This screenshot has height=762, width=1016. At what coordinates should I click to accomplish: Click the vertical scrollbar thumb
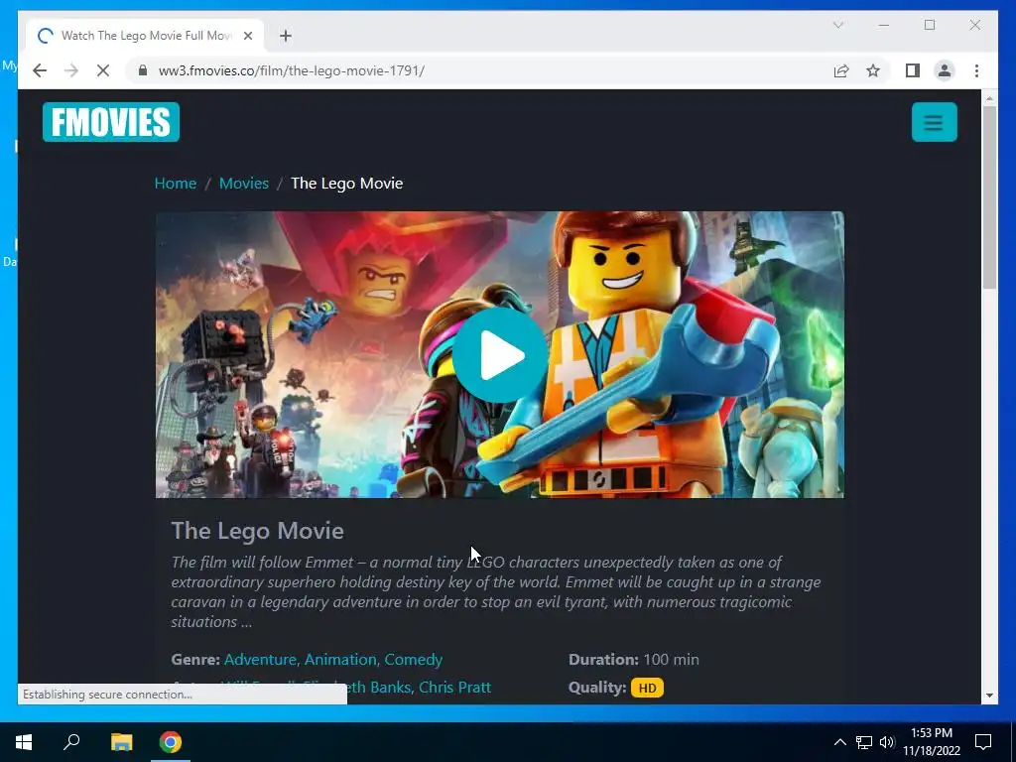989,197
